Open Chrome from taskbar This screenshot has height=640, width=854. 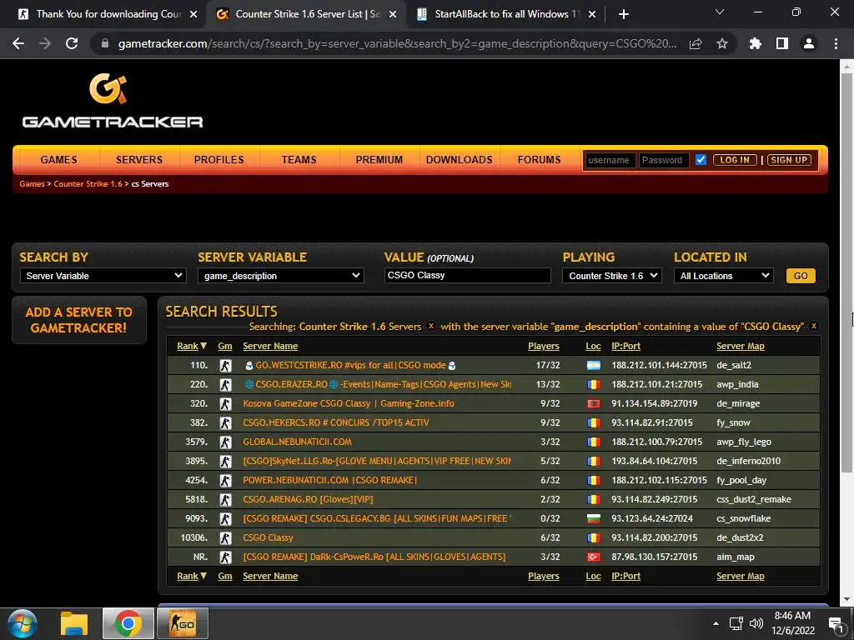(x=128, y=623)
